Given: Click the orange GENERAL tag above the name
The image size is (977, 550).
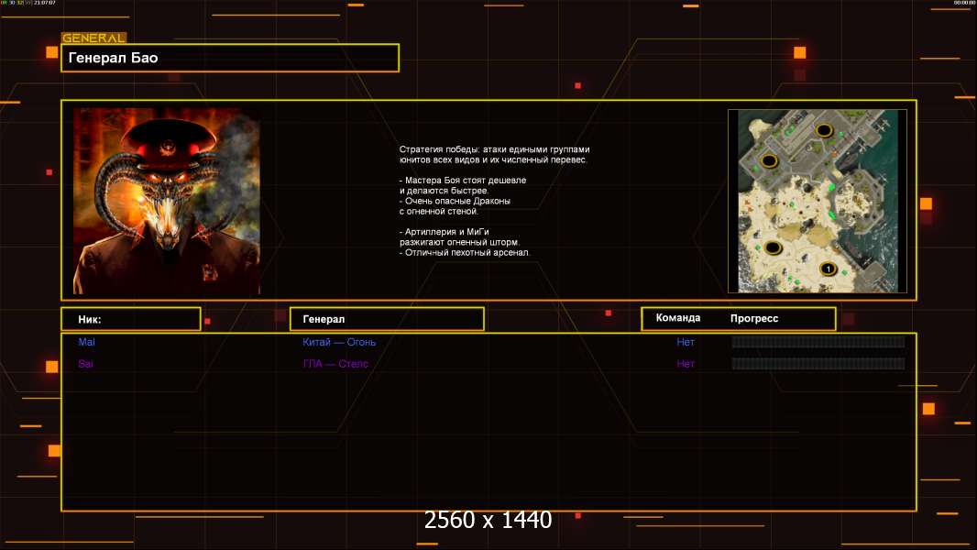Looking at the screenshot, I should pos(93,38).
